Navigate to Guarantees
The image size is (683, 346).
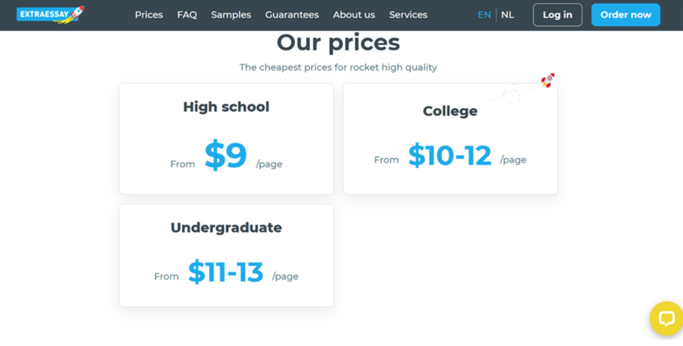coord(291,15)
